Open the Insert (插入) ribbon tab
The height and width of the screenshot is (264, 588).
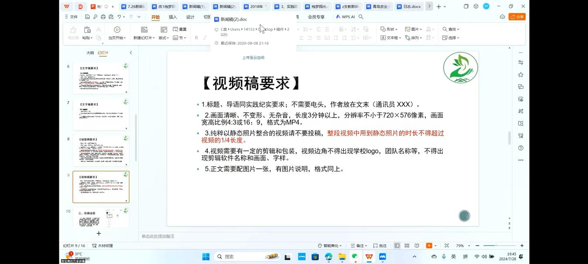(x=173, y=17)
